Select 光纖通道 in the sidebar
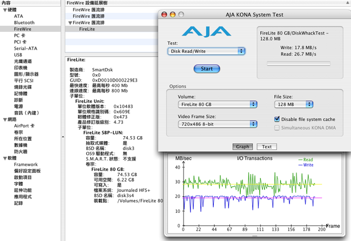The image size is (351, 241). pyautogui.click(x=23, y=62)
